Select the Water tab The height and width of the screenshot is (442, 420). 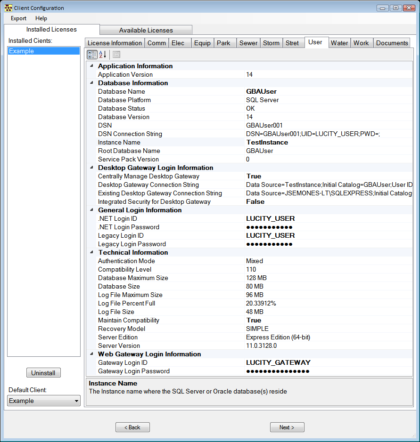click(x=339, y=42)
